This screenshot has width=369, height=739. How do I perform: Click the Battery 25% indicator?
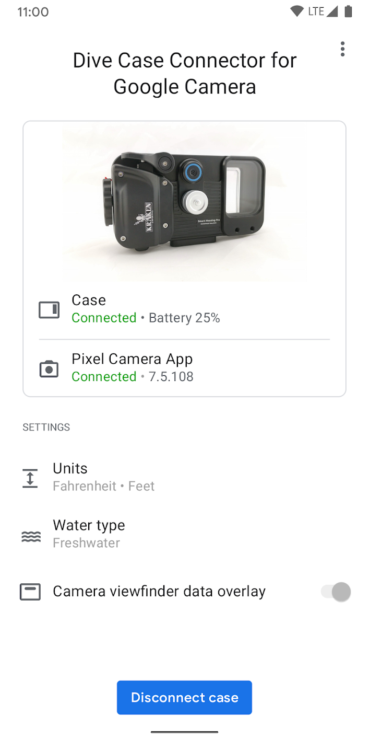184,318
